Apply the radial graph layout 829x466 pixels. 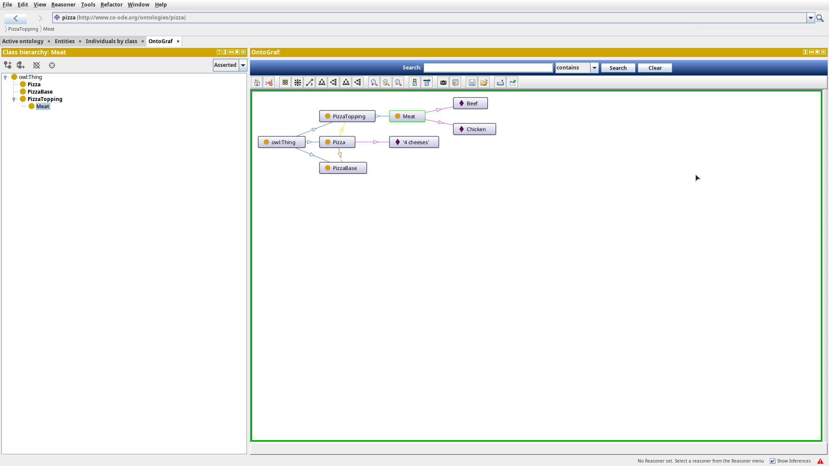click(297, 82)
